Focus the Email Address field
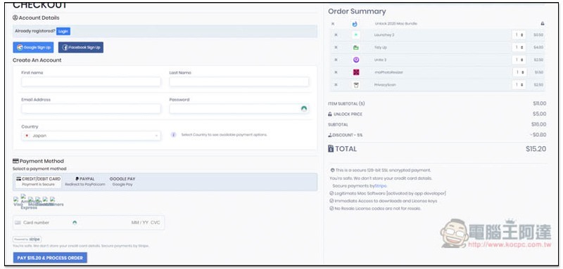563x269 pixels. (x=91, y=109)
